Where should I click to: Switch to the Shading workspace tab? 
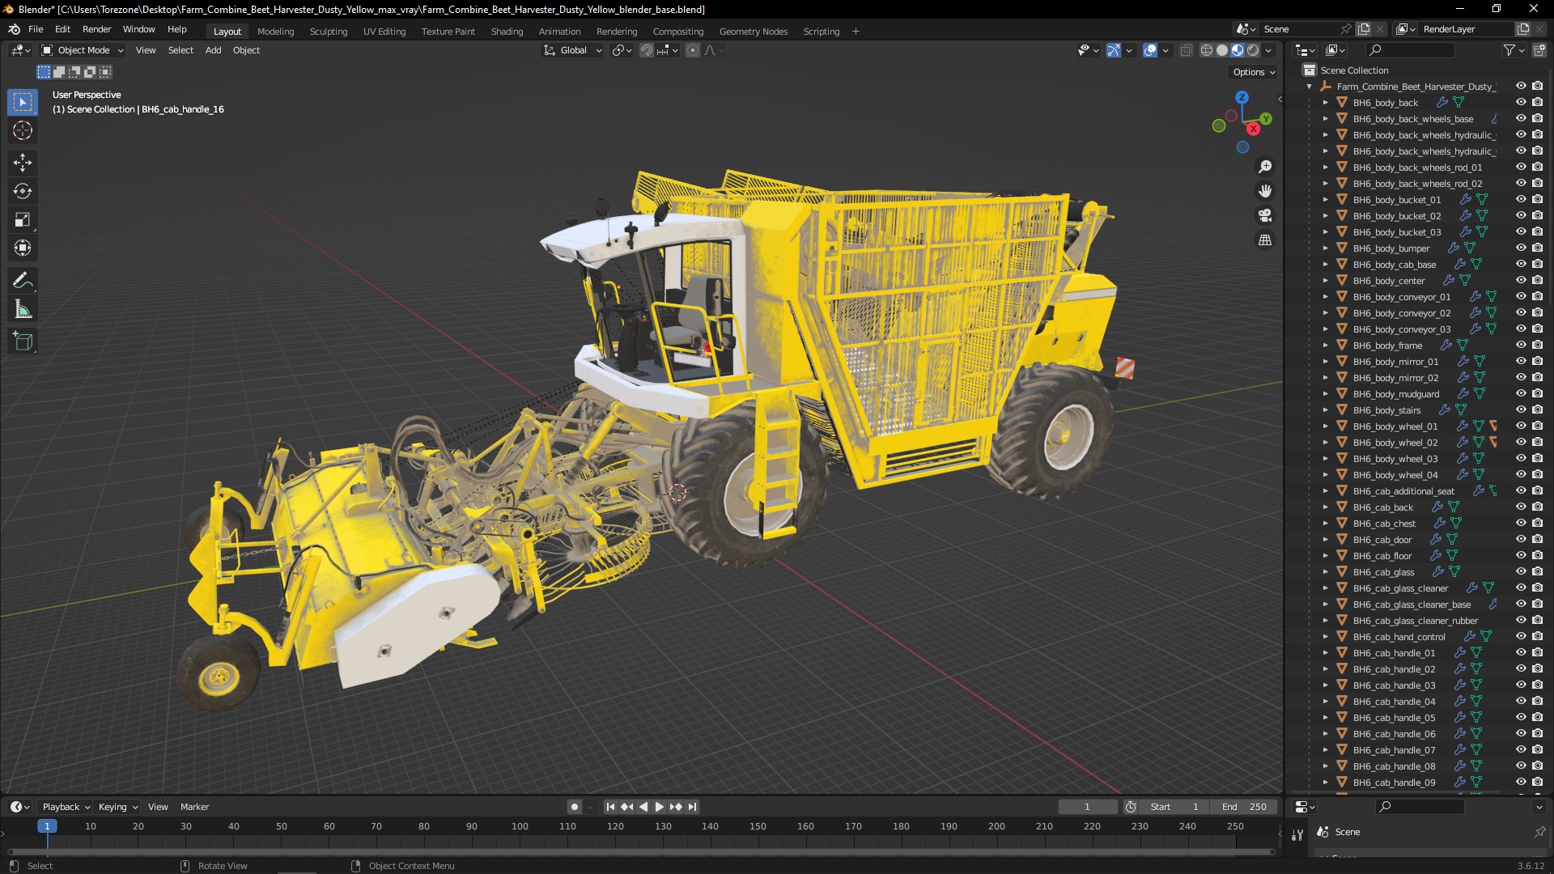click(507, 32)
